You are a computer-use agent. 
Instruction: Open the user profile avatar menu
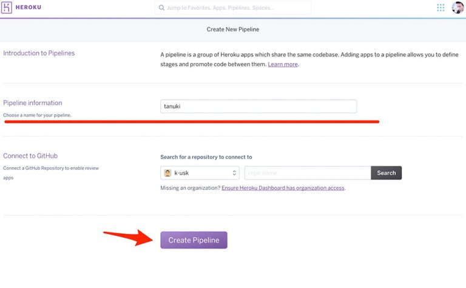[458, 8]
